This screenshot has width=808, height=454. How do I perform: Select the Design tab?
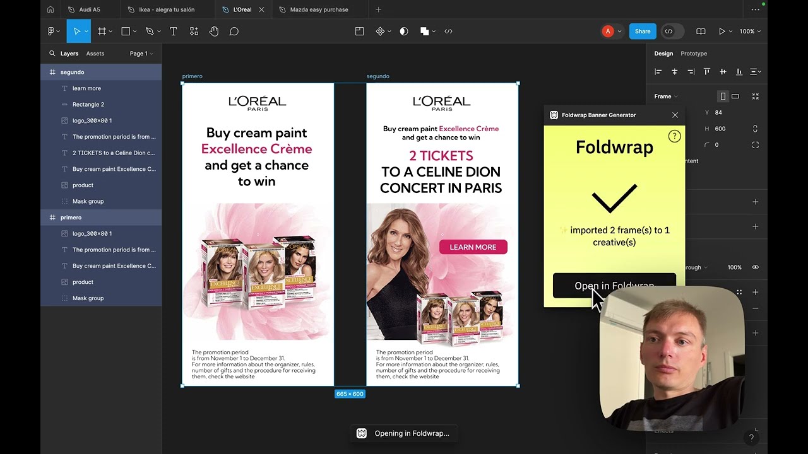663,54
